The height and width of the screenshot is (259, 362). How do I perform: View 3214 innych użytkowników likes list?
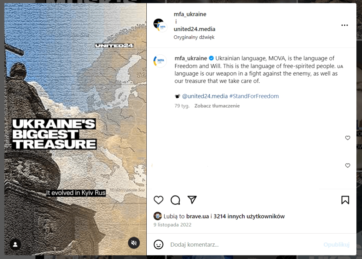[x=249, y=216]
